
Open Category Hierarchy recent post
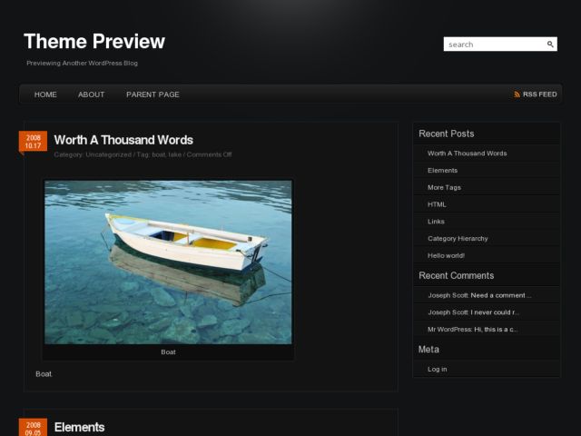coord(458,238)
